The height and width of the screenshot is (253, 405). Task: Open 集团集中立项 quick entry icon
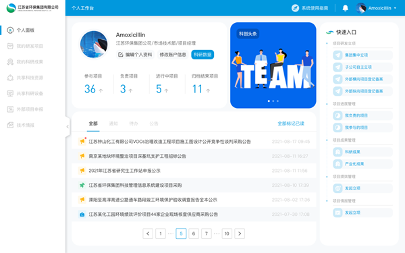pyautogui.click(x=337, y=55)
